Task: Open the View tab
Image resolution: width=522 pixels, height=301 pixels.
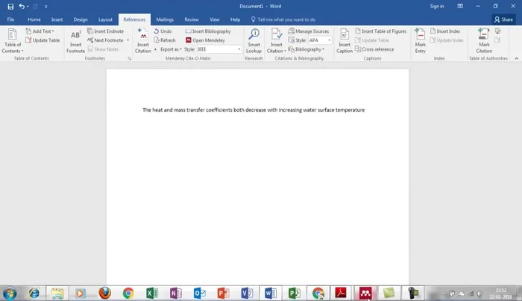Action: click(215, 19)
